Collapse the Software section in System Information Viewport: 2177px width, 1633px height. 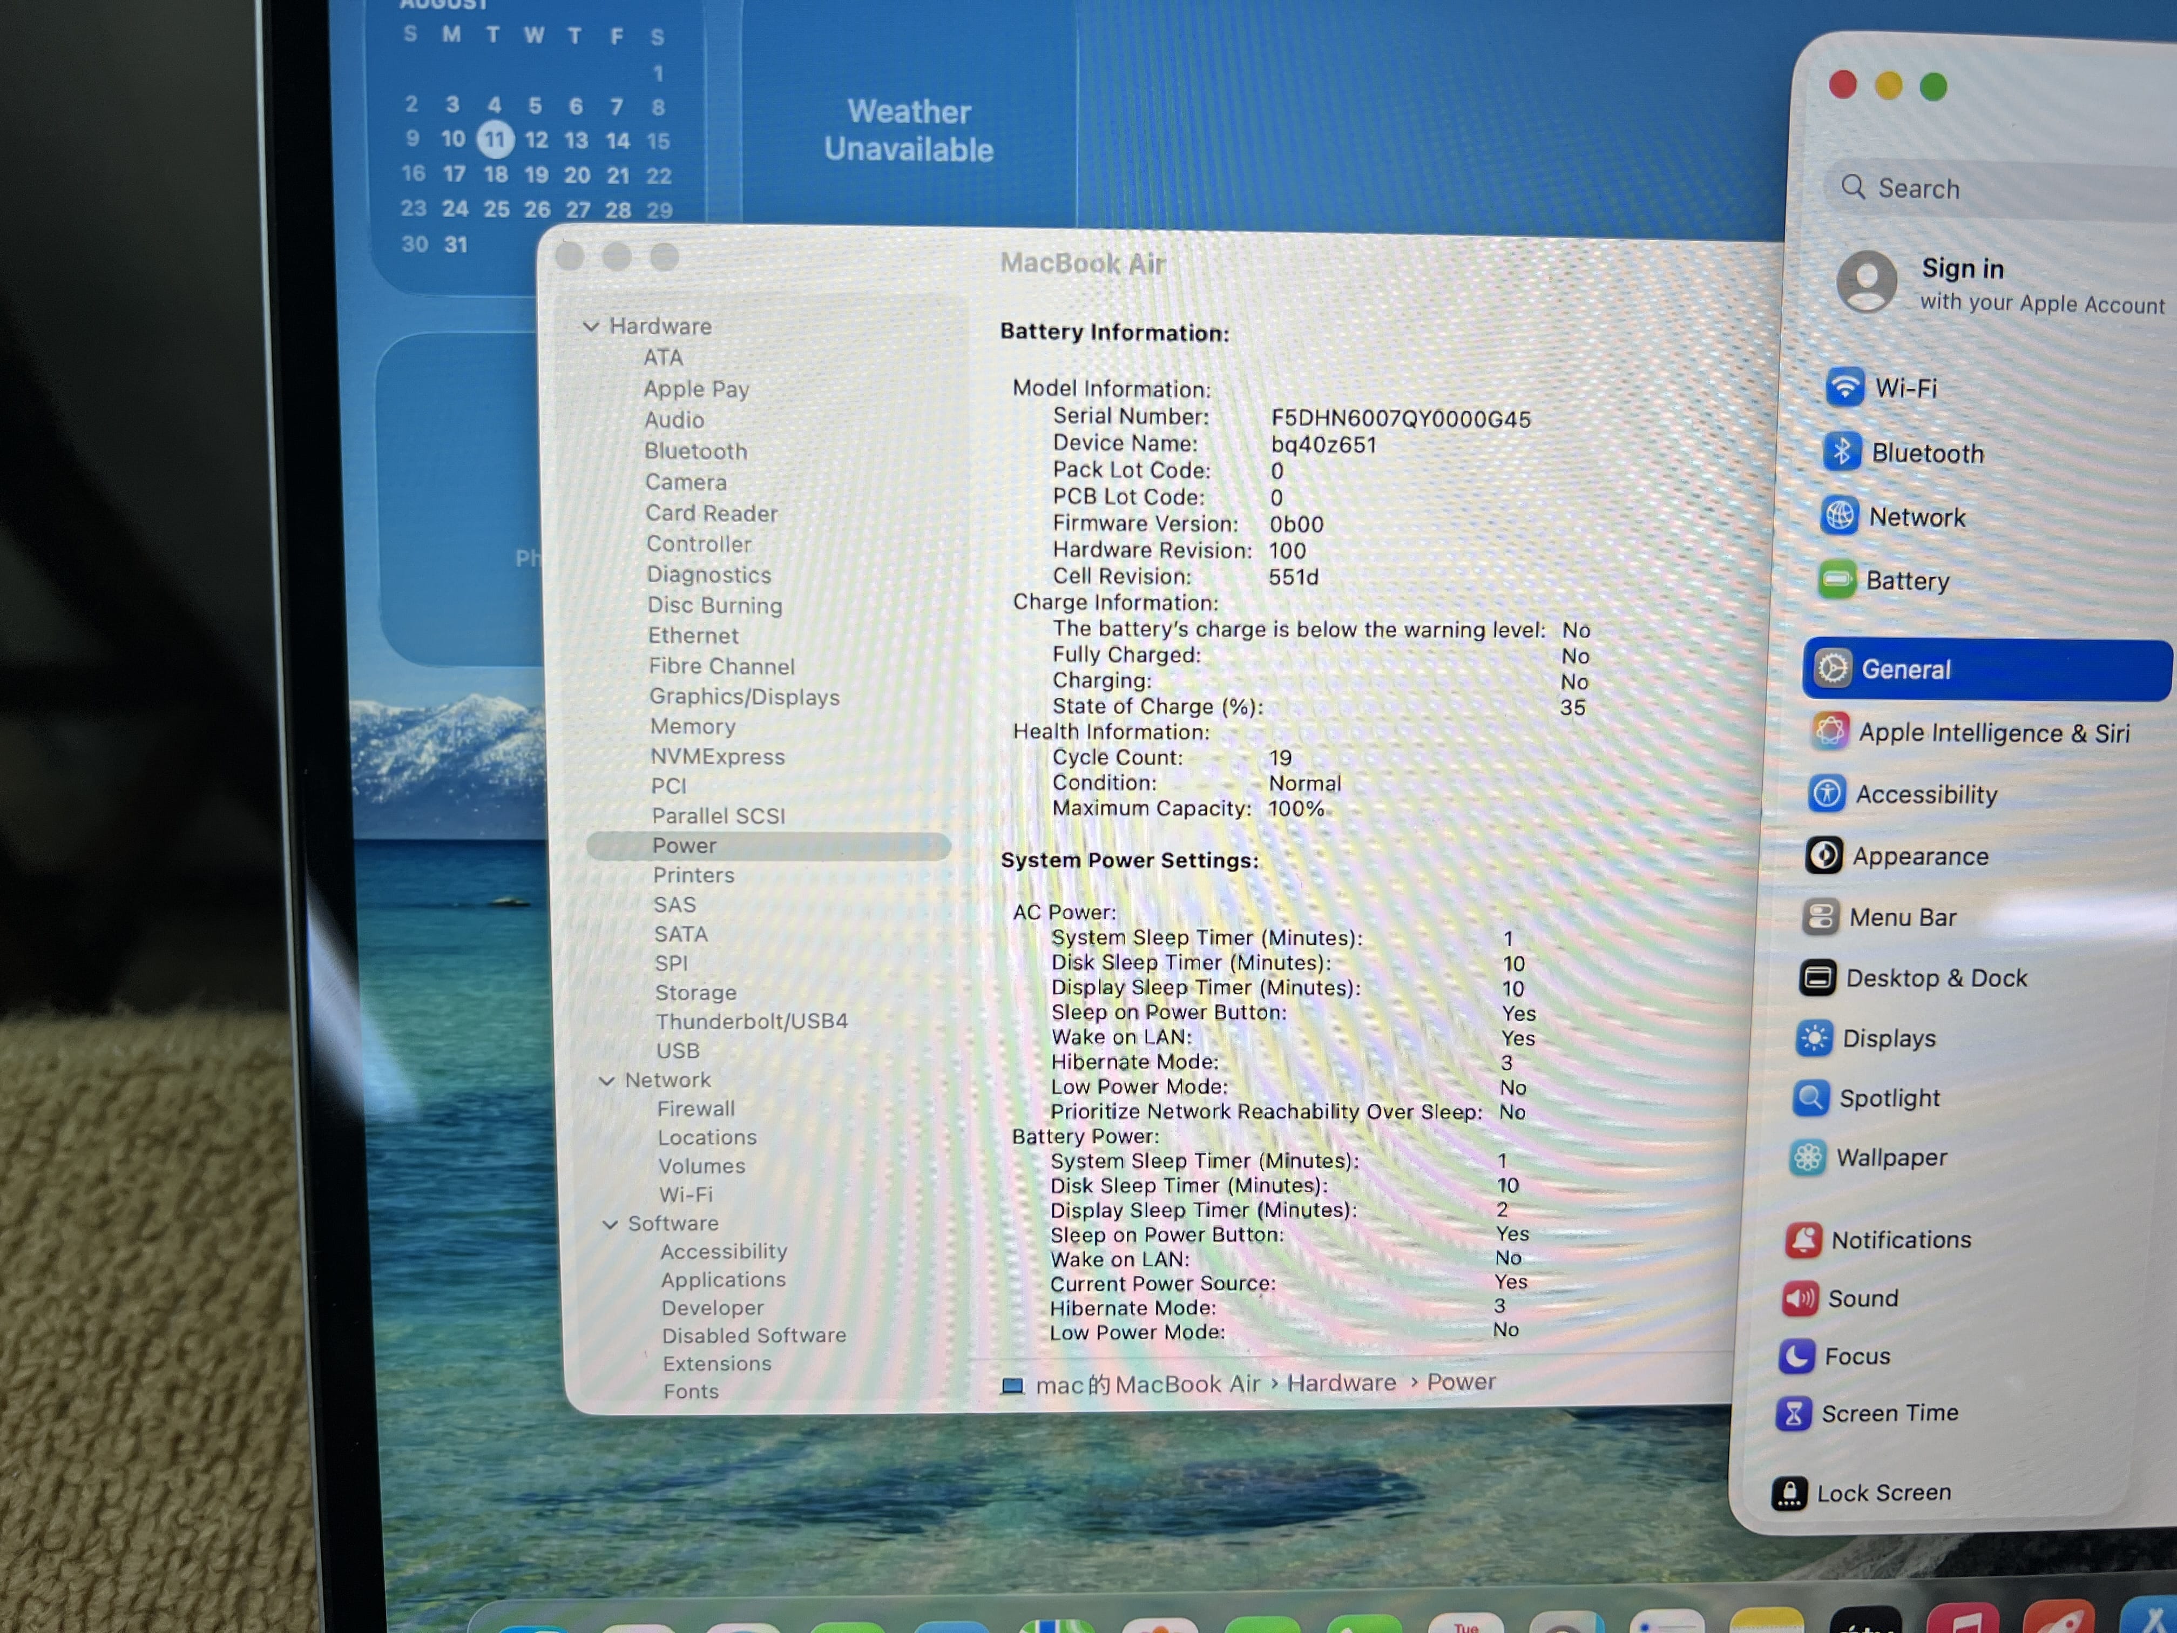click(x=609, y=1225)
